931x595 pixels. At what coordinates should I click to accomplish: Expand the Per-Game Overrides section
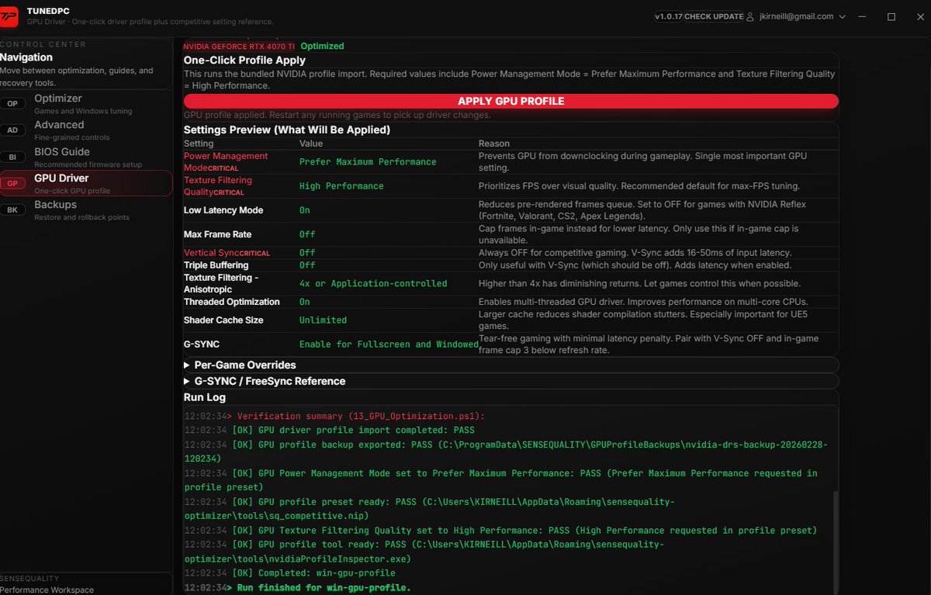(x=510, y=365)
